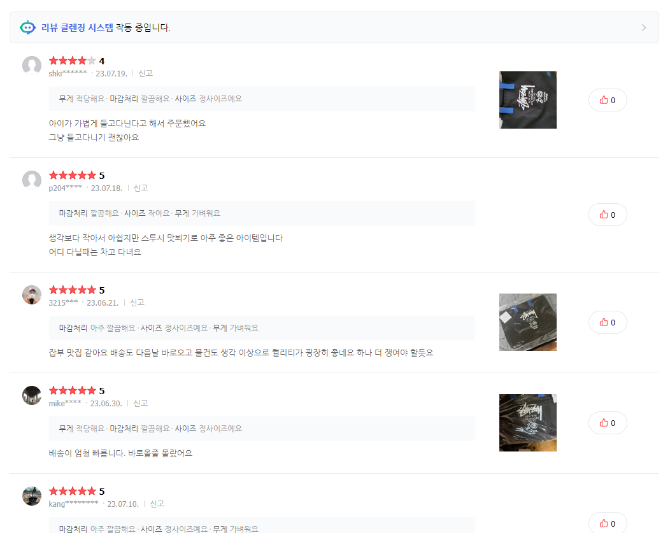This screenshot has height=533, width=663.
Task: Report the 23.07.19 review via 신고
Action: tap(145, 73)
